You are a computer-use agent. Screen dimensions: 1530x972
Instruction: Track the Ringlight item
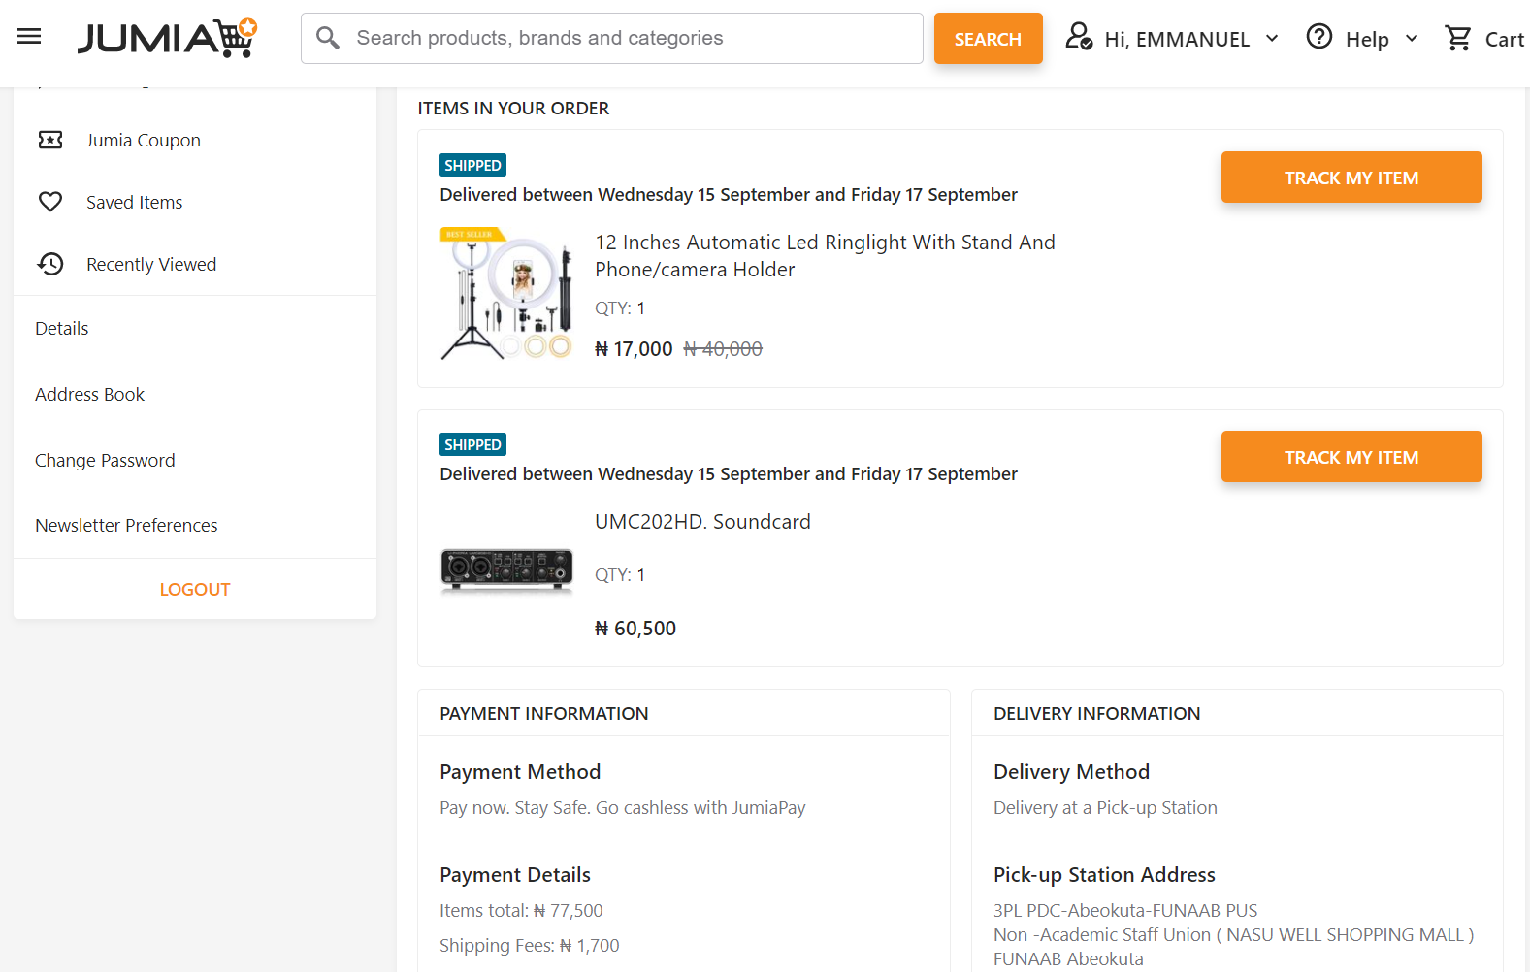click(x=1351, y=178)
